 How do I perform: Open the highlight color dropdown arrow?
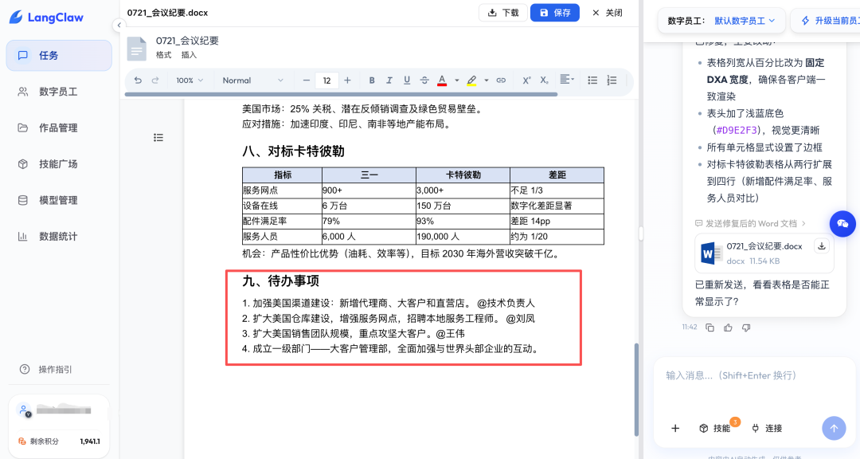(486, 80)
